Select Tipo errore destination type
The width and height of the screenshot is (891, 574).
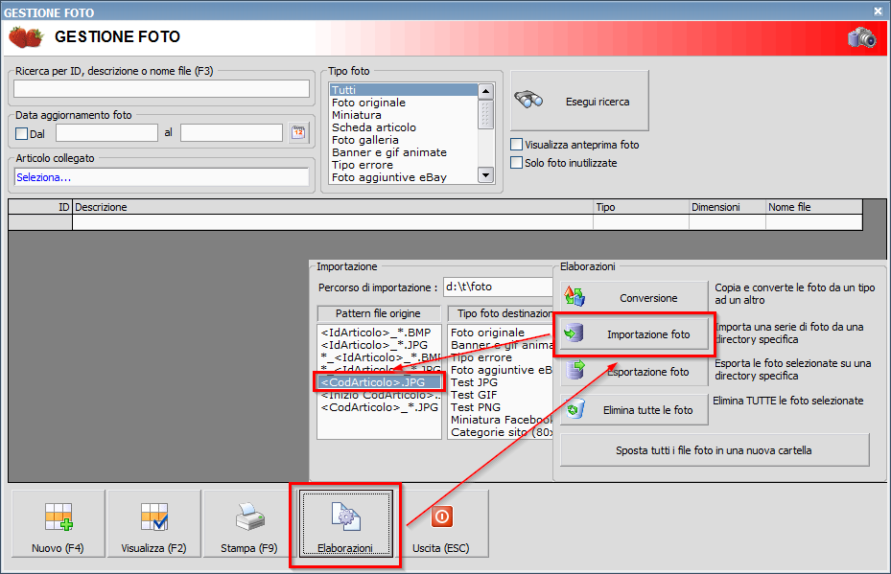click(501, 357)
